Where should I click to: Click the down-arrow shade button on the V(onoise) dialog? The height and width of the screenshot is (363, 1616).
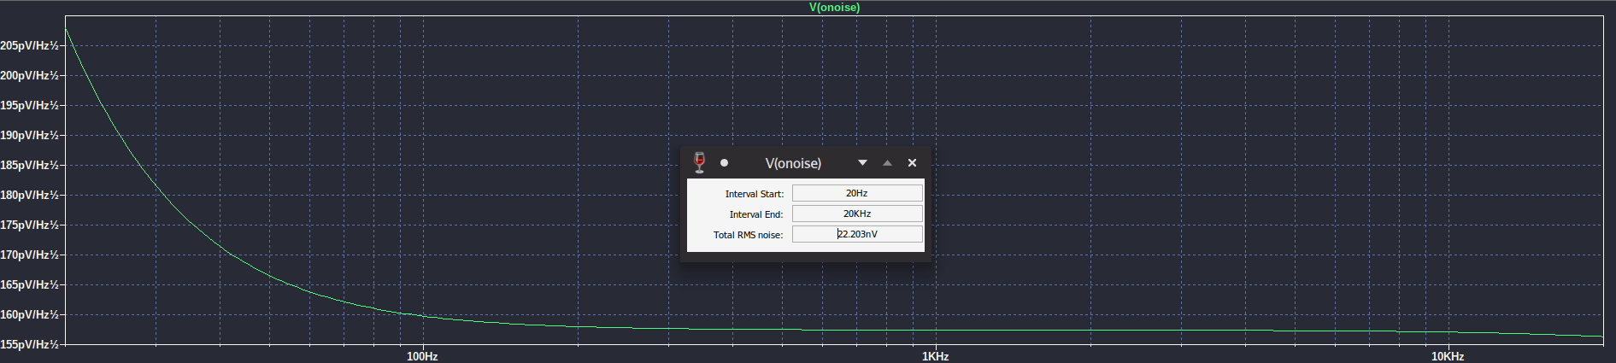pos(862,163)
